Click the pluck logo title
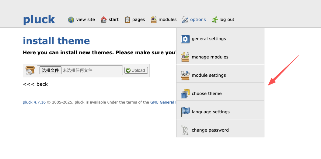 click(x=39, y=20)
